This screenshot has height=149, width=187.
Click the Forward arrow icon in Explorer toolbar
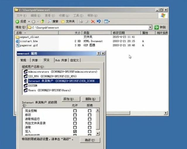pyautogui.click(x=33, y=22)
